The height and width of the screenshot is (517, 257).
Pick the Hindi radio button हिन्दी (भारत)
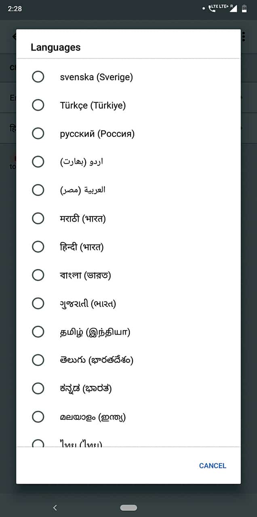click(x=38, y=247)
